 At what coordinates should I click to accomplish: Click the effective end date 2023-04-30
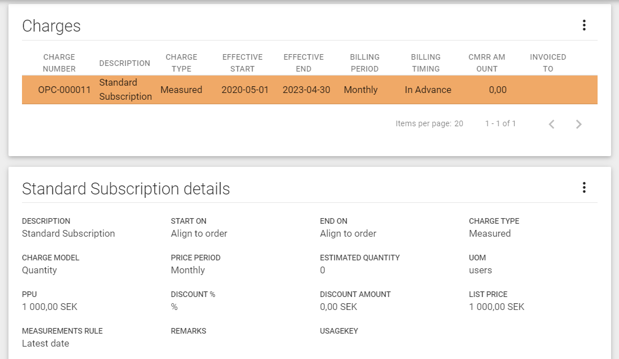tap(306, 90)
